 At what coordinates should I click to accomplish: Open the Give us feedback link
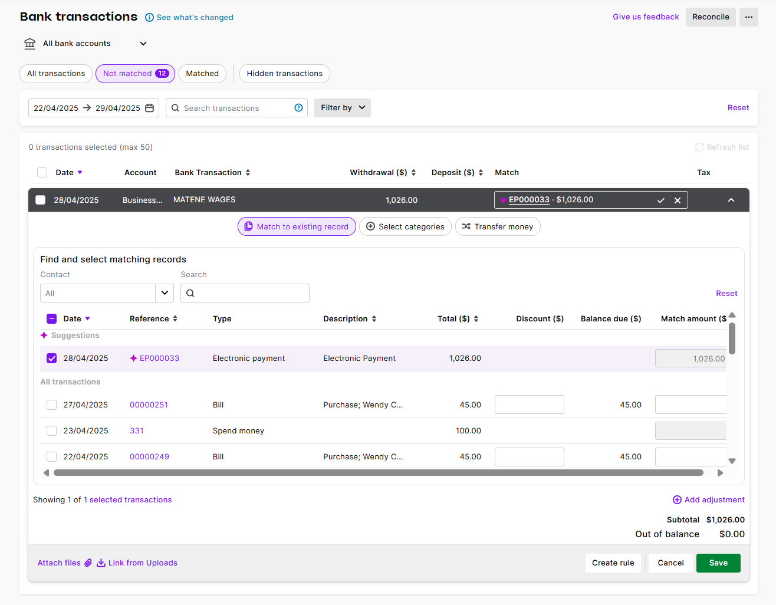(646, 17)
